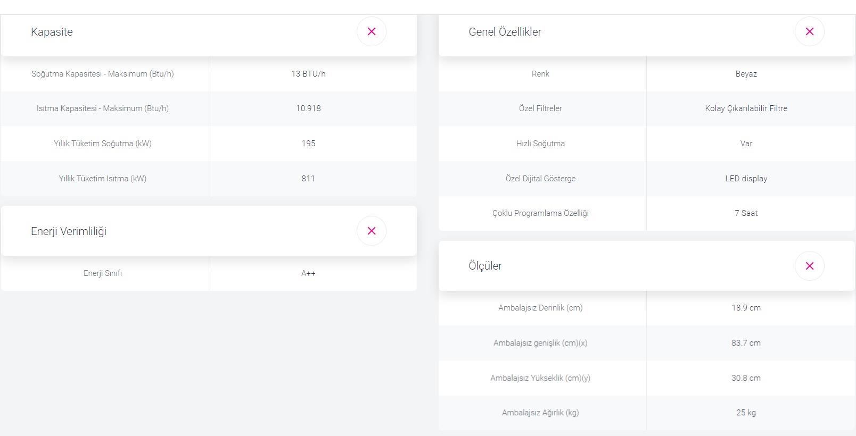Collapse the Ölçüler section X icon

(810, 266)
